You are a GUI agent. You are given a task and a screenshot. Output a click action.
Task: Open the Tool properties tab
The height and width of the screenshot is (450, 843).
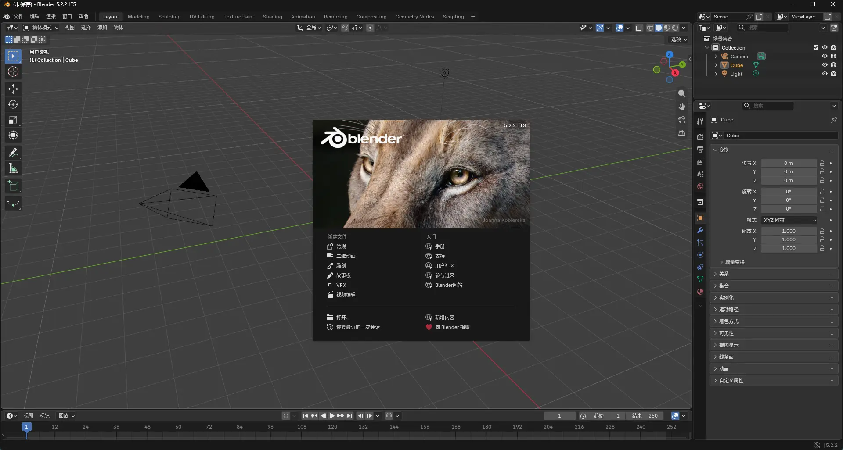coord(700,121)
